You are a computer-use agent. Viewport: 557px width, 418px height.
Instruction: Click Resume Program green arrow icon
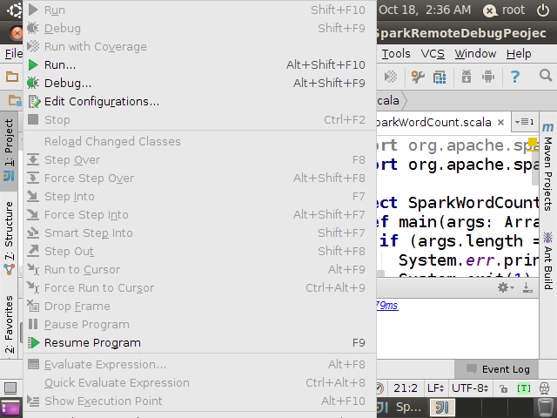pos(33,342)
